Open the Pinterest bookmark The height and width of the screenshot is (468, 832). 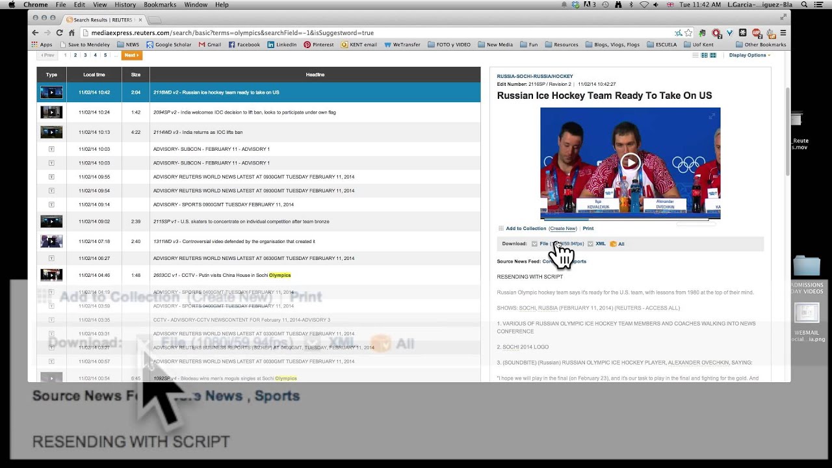click(x=318, y=45)
